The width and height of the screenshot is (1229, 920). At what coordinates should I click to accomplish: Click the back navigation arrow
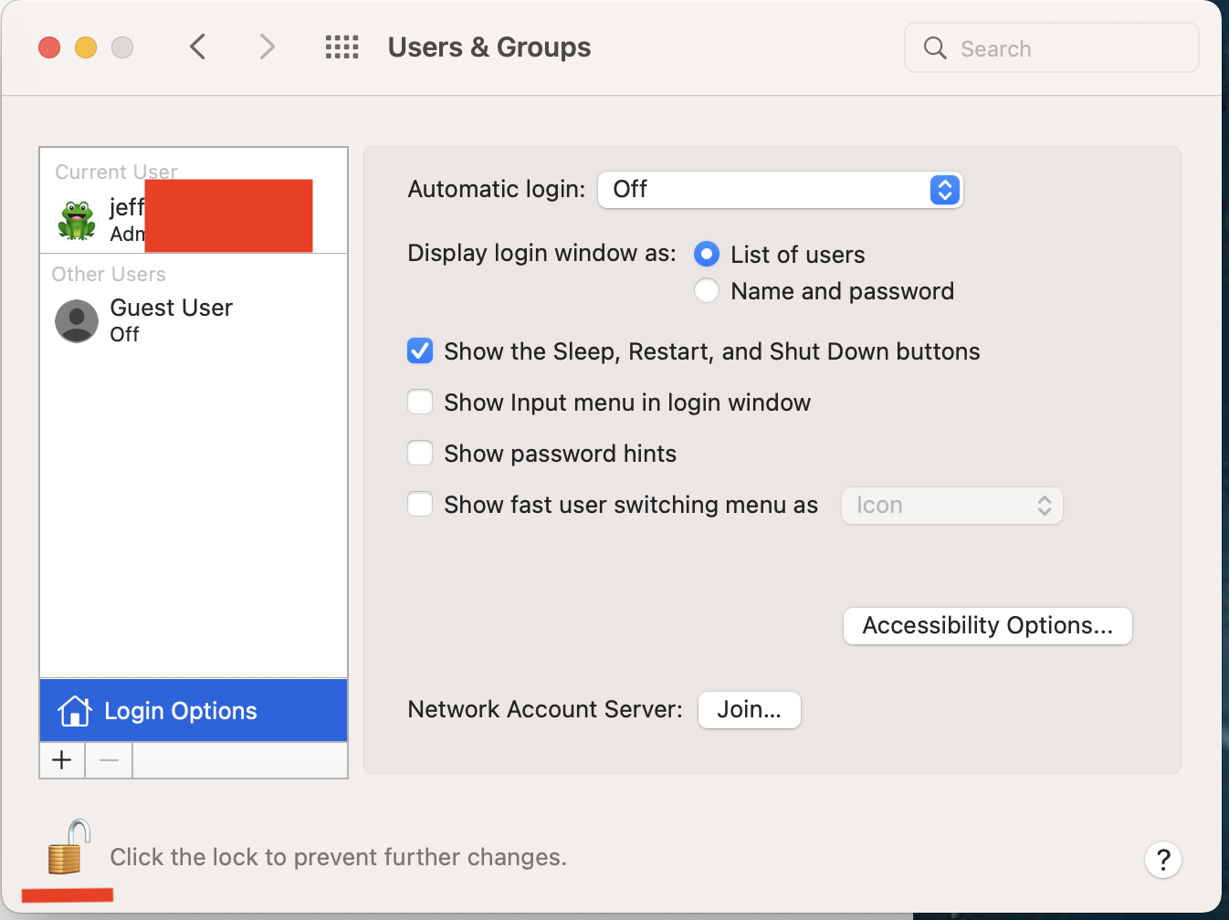point(197,47)
